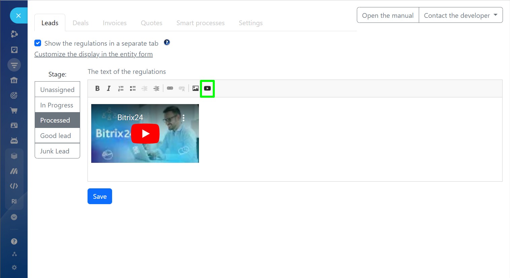Click the insert link icon
Image resolution: width=510 pixels, height=278 pixels.
coord(170,88)
